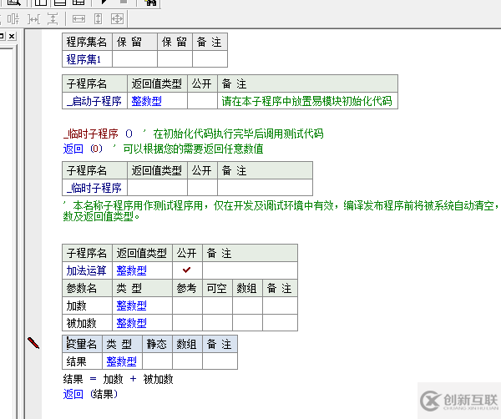Select the _临时子程序 name cell in its table
501x419 pixels.
[x=94, y=188]
